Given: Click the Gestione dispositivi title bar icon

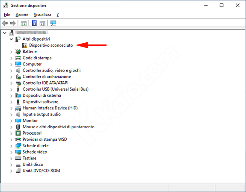Looking at the screenshot, I should 6,6.
